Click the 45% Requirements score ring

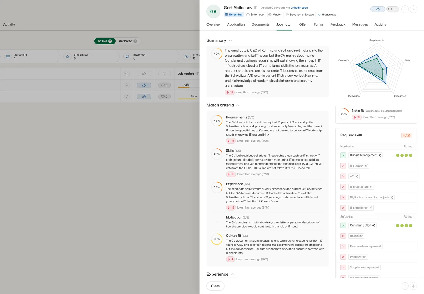tap(217, 121)
